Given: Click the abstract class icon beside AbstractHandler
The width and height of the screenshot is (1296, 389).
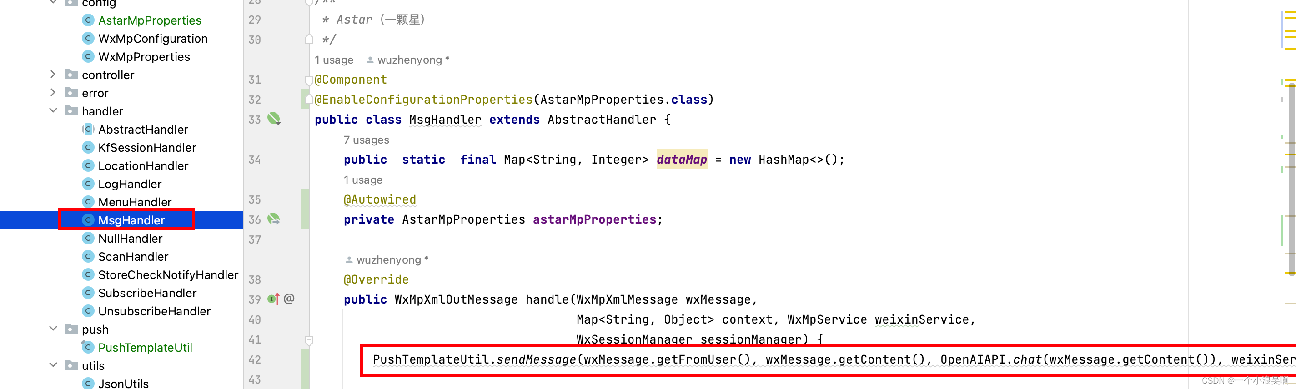Looking at the screenshot, I should click(x=88, y=129).
